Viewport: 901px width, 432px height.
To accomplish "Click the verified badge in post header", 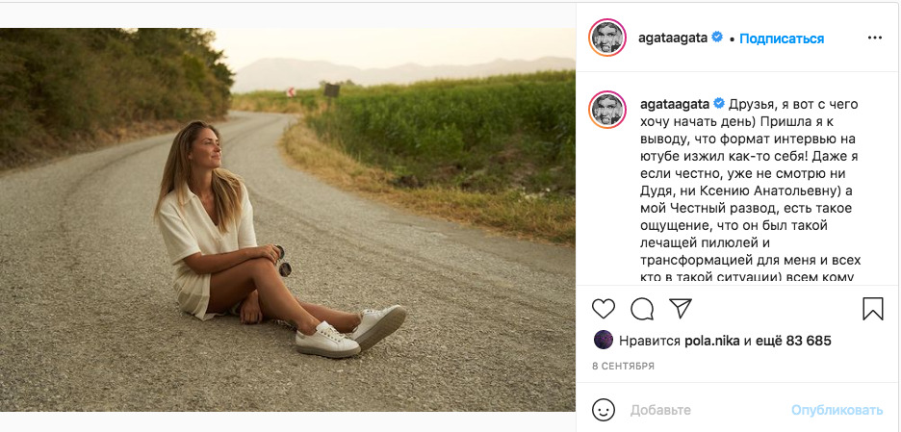I will 716,38.
